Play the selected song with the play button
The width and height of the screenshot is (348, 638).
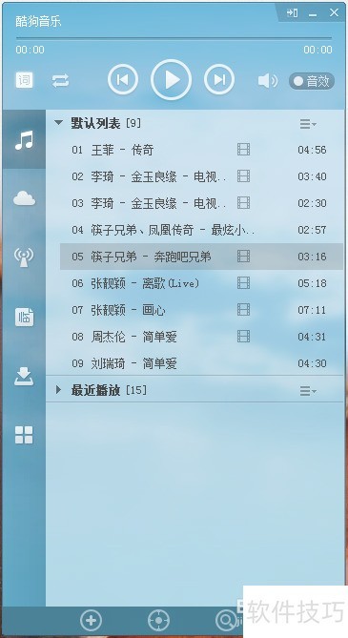point(171,80)
